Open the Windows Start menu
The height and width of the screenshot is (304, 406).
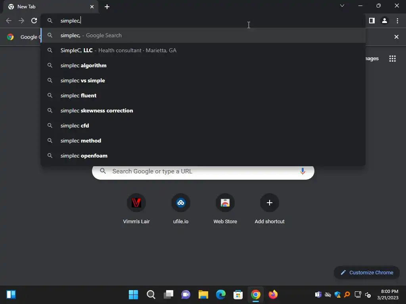click(x=133, y=294)
